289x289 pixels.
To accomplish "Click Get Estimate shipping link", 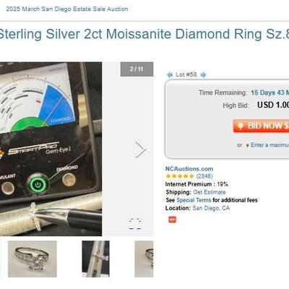I will (x=210, y=192).
